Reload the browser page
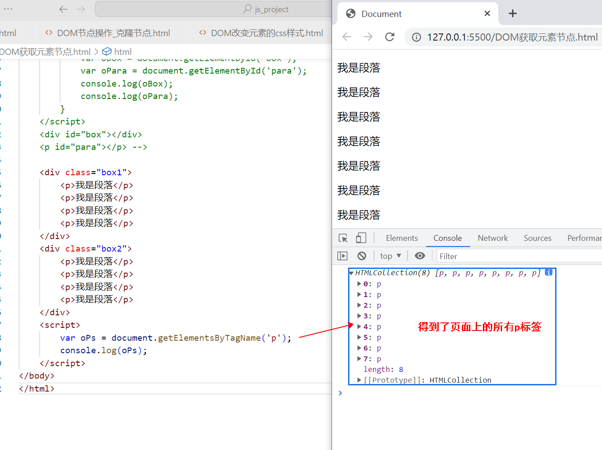Image resolution: width=602 pixels, height=450 pixels. pos(390,37)
